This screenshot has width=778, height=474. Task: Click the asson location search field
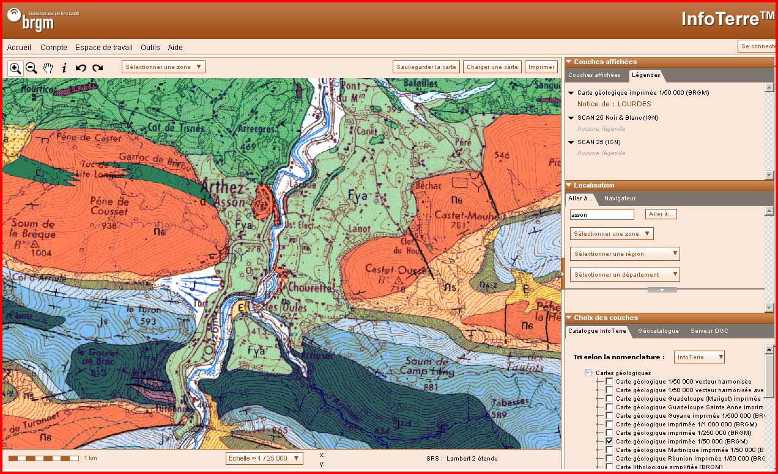point(602,215)
